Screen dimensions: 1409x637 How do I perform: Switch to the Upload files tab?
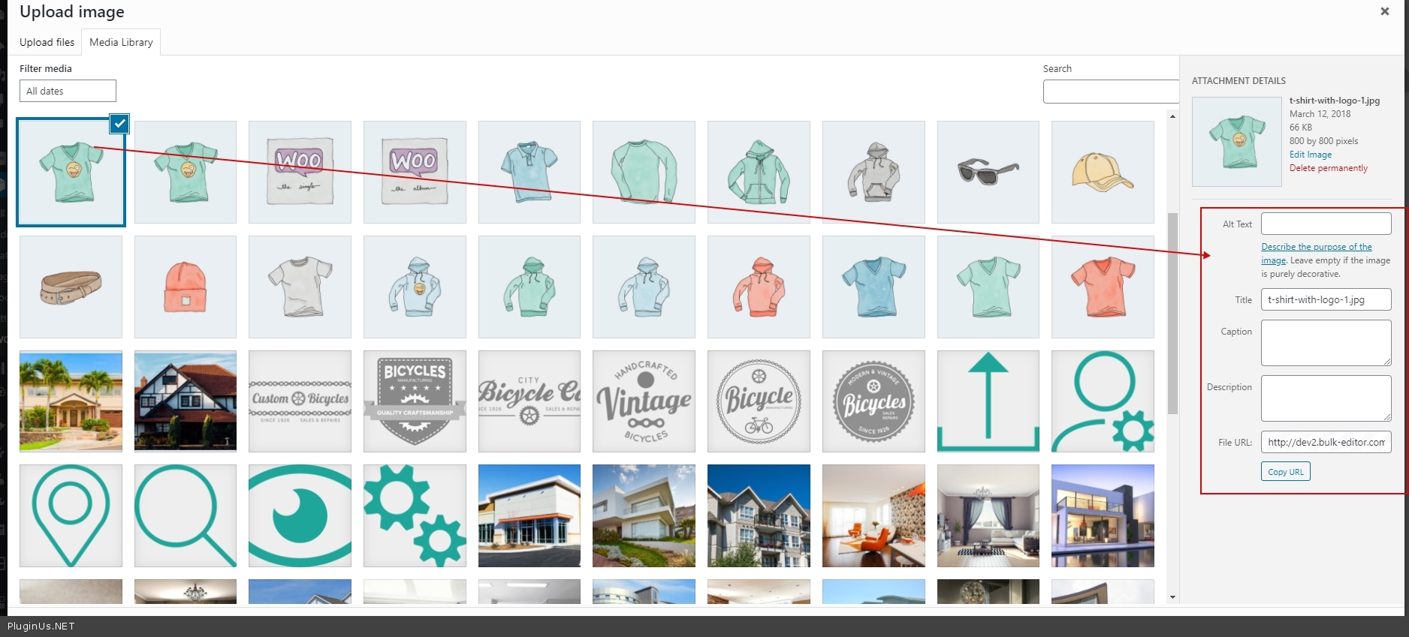point(47,42)
